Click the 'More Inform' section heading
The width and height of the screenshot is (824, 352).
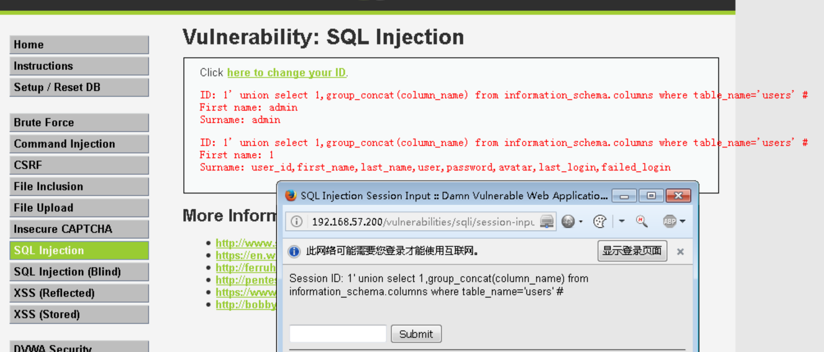pyautogui.click(x=230, y=215)
